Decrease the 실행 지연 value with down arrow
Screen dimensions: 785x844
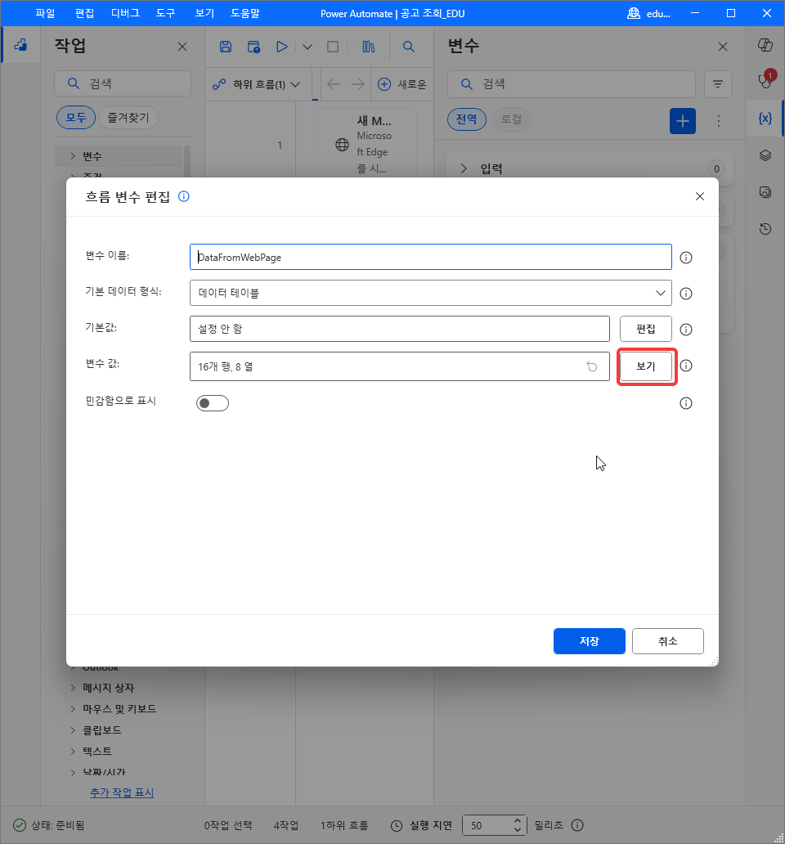pyautogui.click(x=517, y=830)
